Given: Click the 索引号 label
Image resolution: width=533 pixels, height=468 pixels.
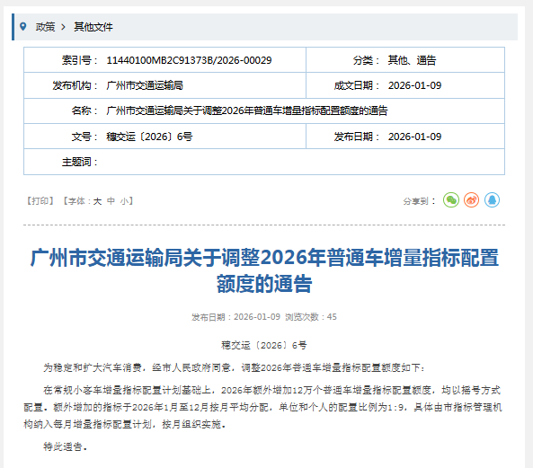Looking at the screenshot, I should 79,60.
